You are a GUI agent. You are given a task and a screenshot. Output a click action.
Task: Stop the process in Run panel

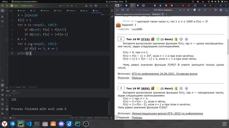tap(10, 95)
